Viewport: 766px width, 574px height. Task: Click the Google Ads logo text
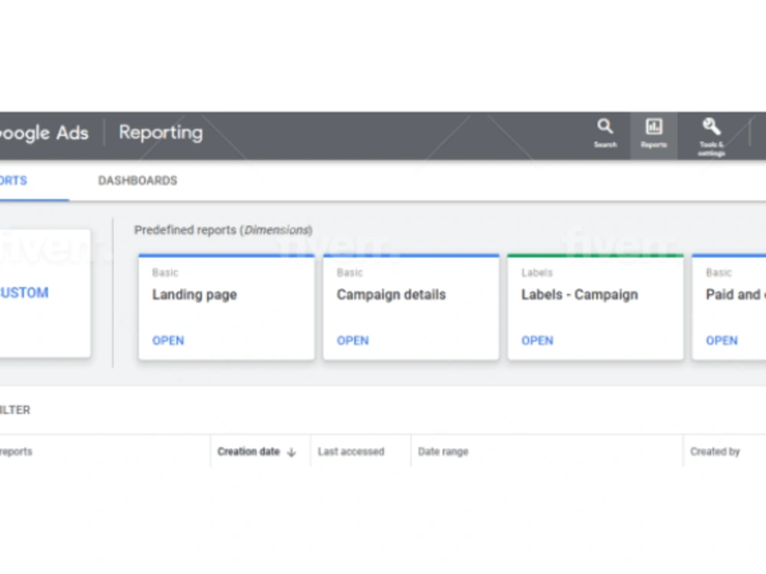[x=44, y=133]
